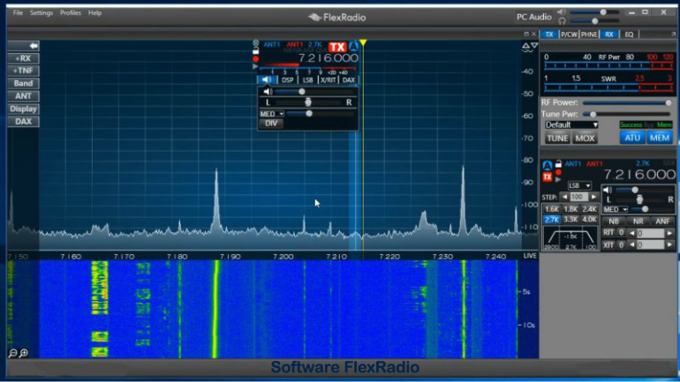The image size is (680, 382).
Task: Click the ATU button
Action: click(x=631, y=138)
